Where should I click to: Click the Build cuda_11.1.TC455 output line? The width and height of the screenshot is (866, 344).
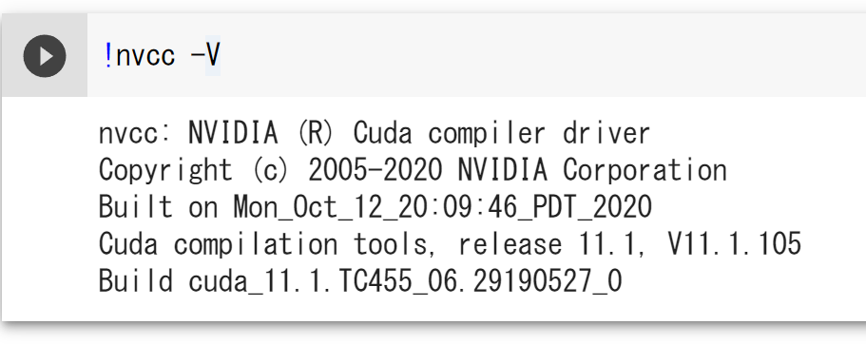[360, 280]
